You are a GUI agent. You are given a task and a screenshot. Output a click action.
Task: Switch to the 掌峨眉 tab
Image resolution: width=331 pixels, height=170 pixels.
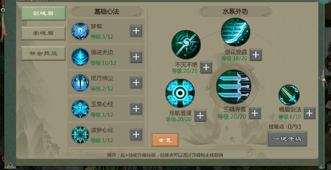pyautogui.click(x=43, y=33)
